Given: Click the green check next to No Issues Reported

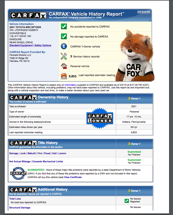Looking at the screenshot, I should pyautogui.click(x=127, y=201).
